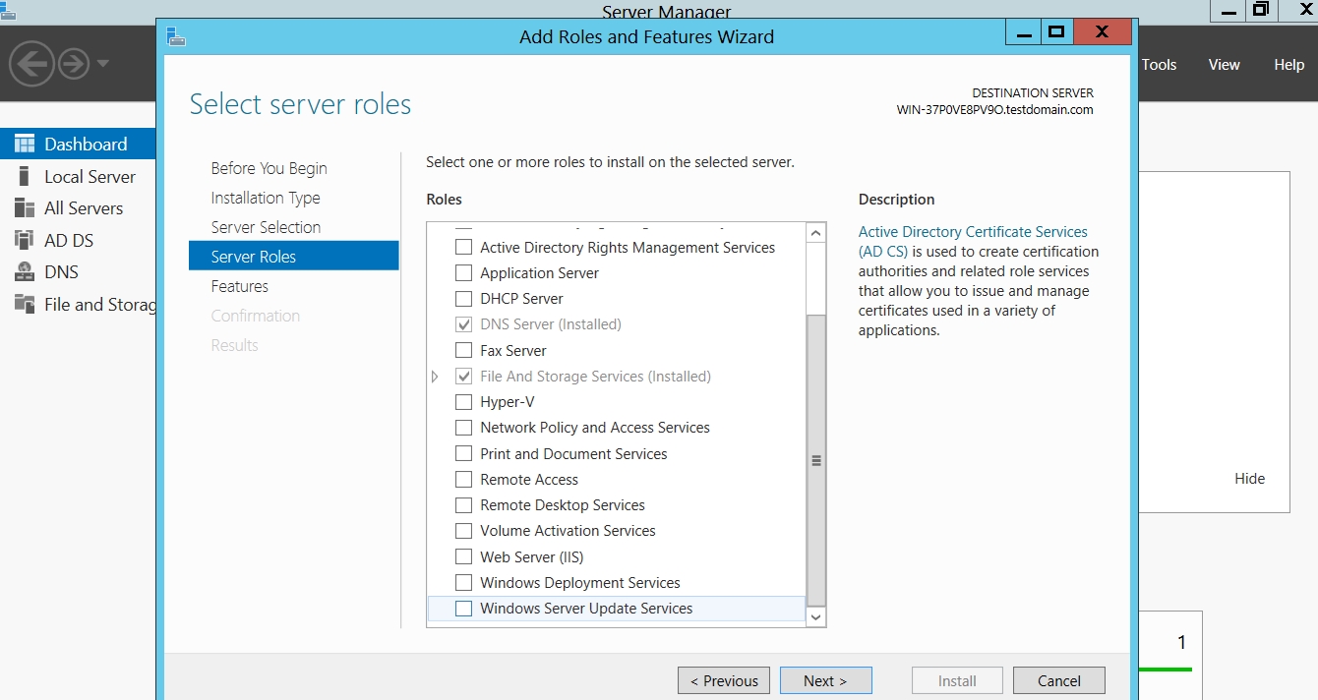Select the Local Server icon
Screen dimensions: 1318x700
pyautogui.click(x=25, y=176)
